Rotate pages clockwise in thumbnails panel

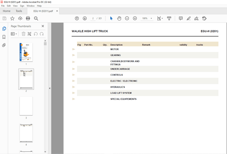[41, 34]
